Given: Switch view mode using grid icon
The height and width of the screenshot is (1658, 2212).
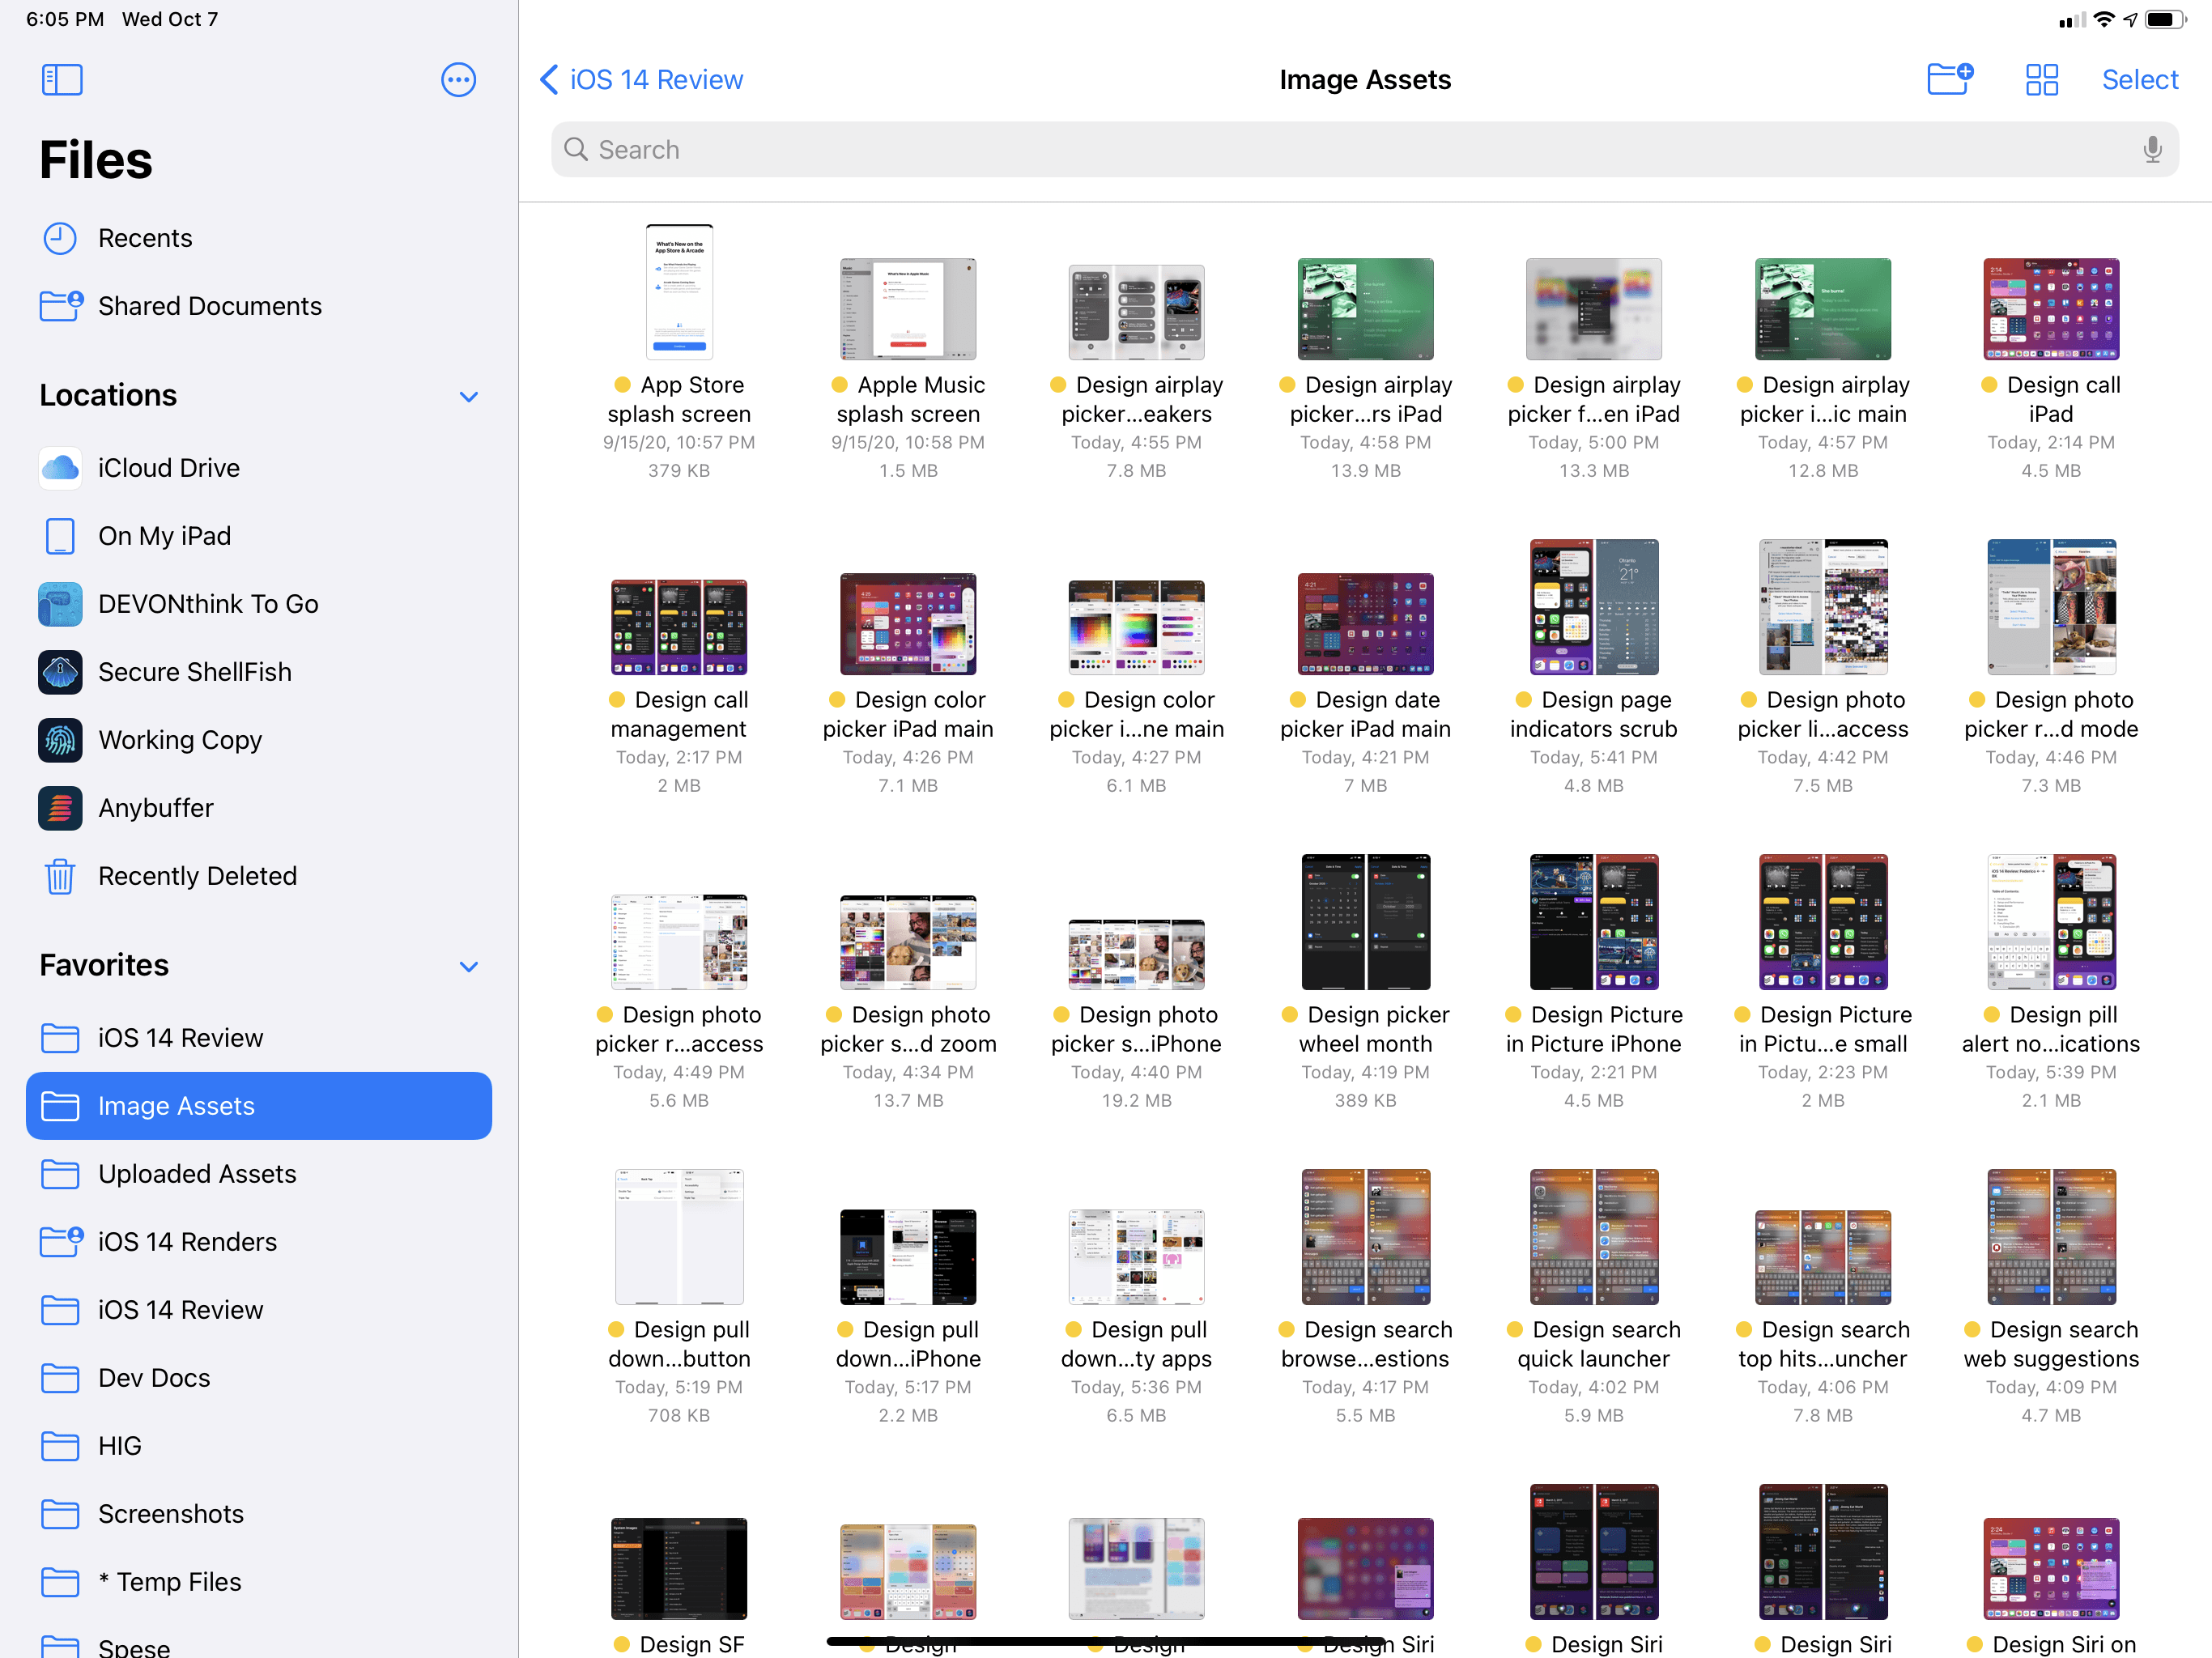Looking at the screenshot, I should 2041,80.
